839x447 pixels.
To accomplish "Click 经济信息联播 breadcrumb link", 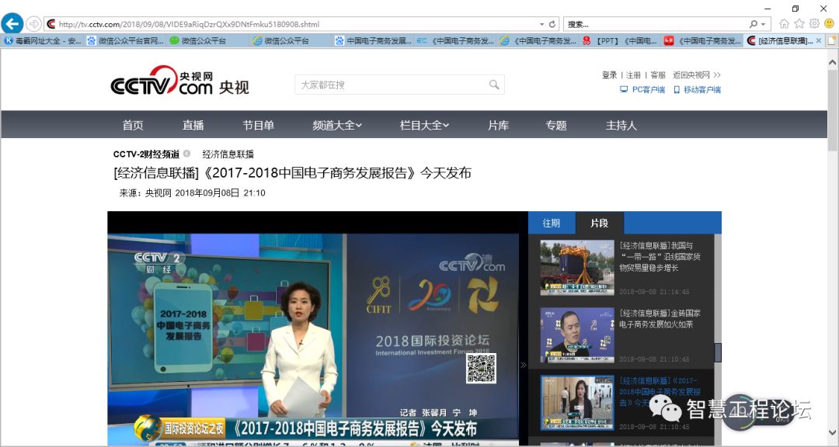I will (x=228, y=154).
